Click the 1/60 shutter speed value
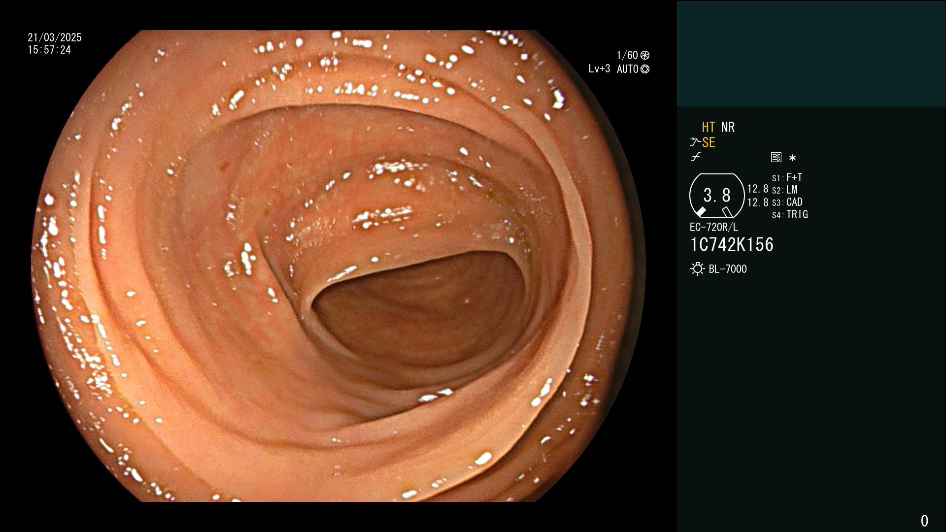The width and height of the screenshot is (946, 532). (627, 55)
